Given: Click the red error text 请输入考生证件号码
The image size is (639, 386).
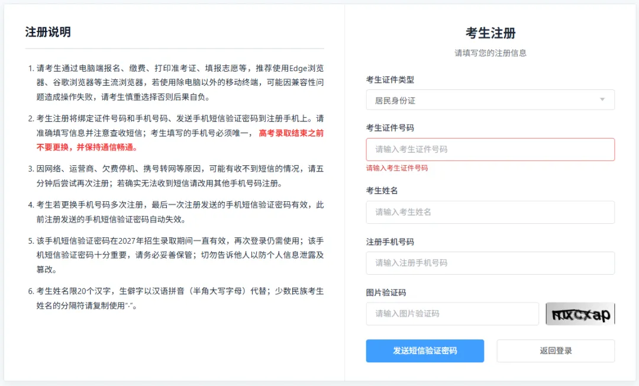Looking at the screenshot, I should point(397,168).
